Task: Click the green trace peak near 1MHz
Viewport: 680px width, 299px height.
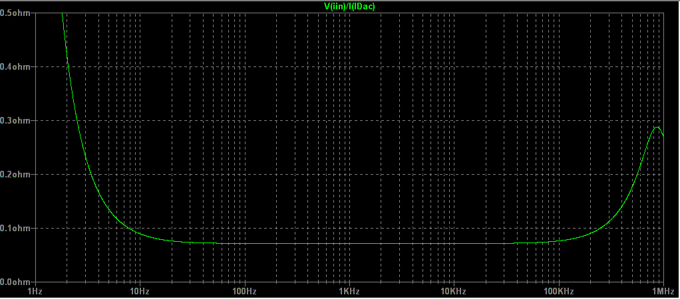Action: tap(657, 127)
